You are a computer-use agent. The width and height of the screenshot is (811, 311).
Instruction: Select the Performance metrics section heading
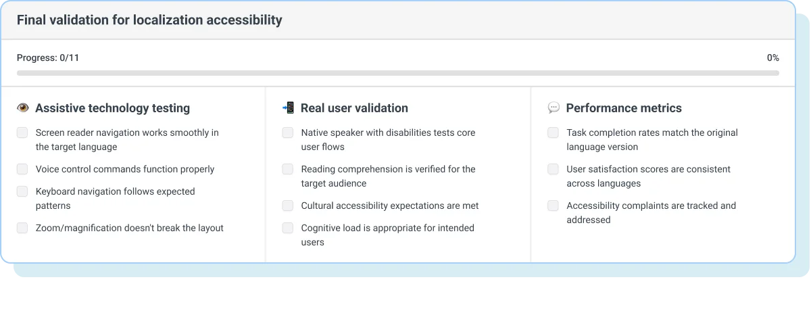[x=623, y=108]
